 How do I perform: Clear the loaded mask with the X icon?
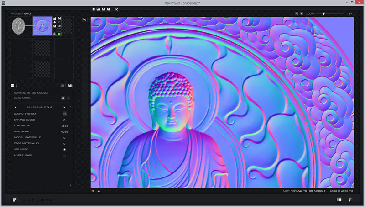click(68, 98)
